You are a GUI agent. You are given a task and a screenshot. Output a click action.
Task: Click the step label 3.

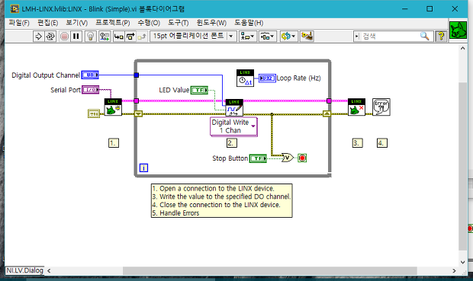coord(358,143)
